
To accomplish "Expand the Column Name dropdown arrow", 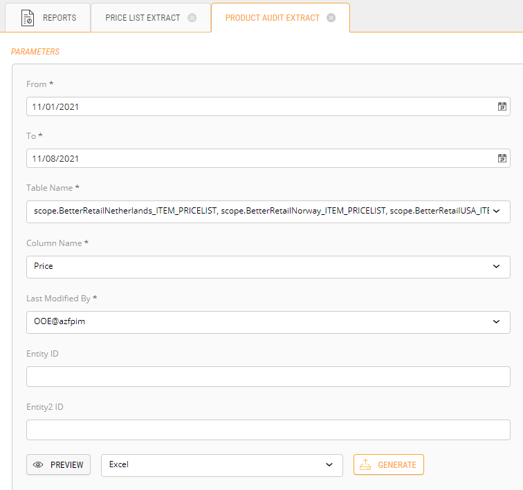I will click(496, 266).
